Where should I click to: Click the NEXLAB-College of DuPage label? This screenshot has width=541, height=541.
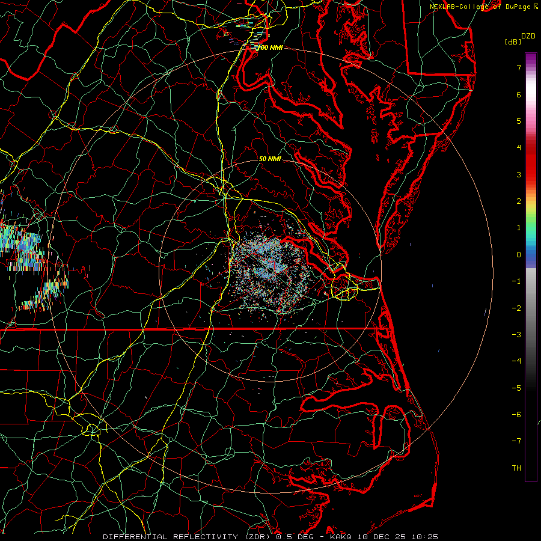[480, 7]
